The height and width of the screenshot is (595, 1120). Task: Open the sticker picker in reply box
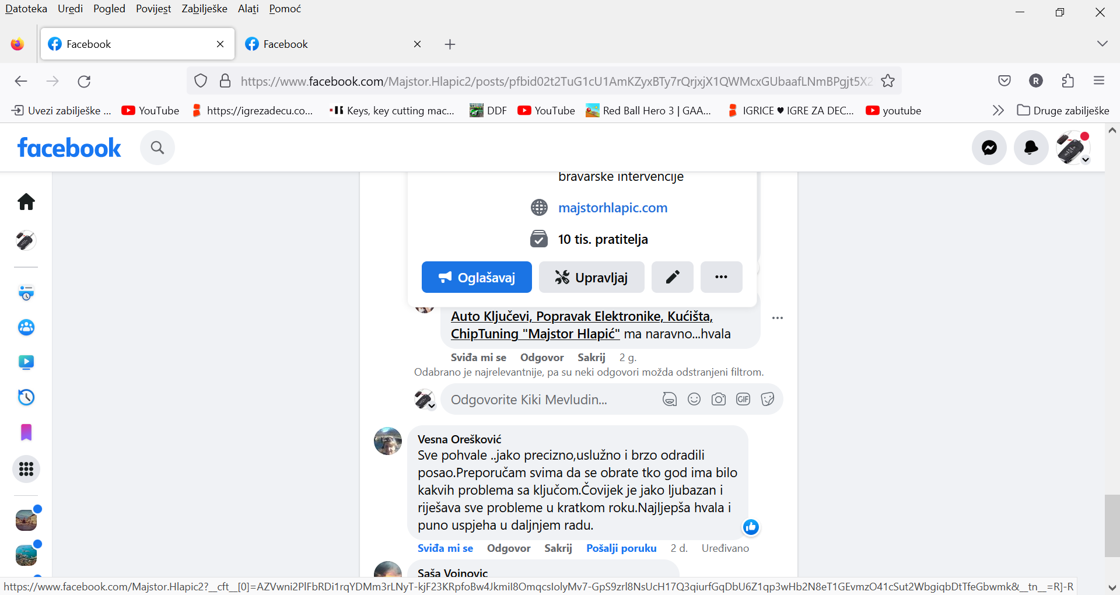768,399
